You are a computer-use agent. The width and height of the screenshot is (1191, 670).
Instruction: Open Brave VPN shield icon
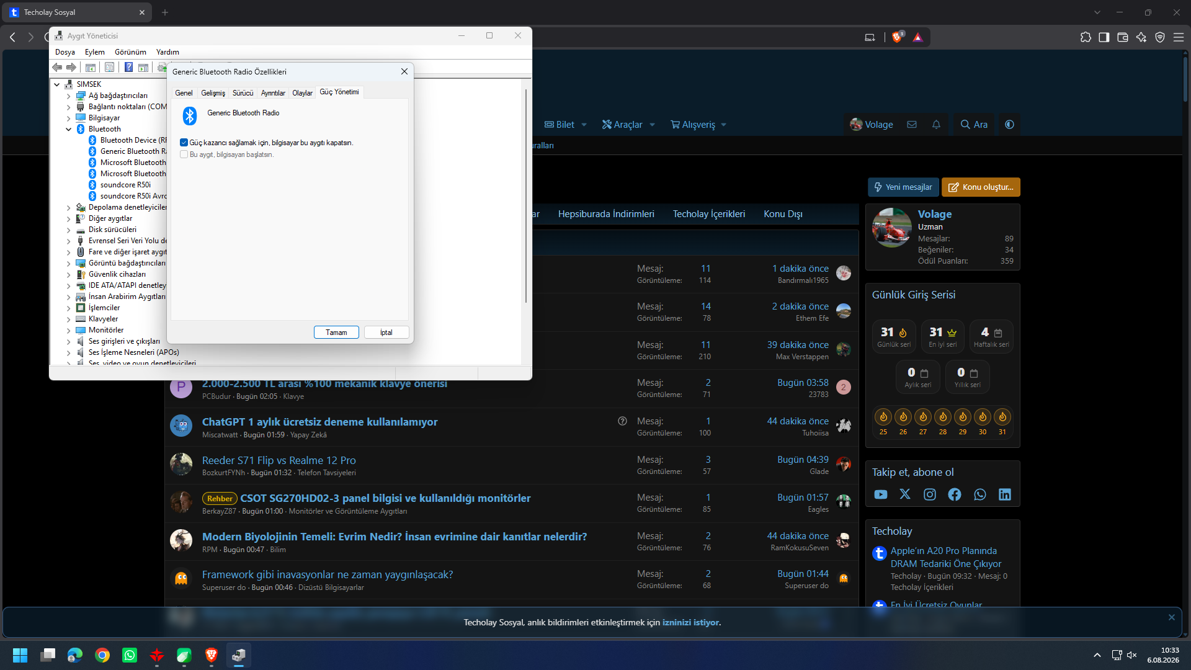click(x=1160, y=37)
